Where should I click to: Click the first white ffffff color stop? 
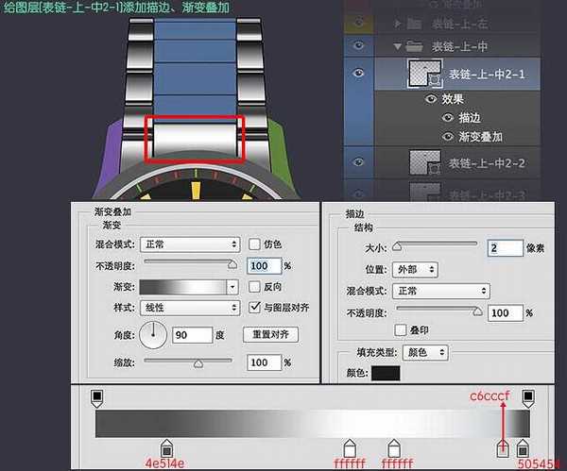[x=349, y=447]
